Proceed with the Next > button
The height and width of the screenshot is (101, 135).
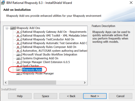point(95,96)
